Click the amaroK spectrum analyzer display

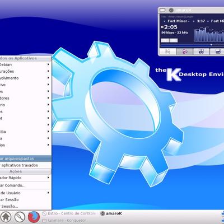point(209,35)
